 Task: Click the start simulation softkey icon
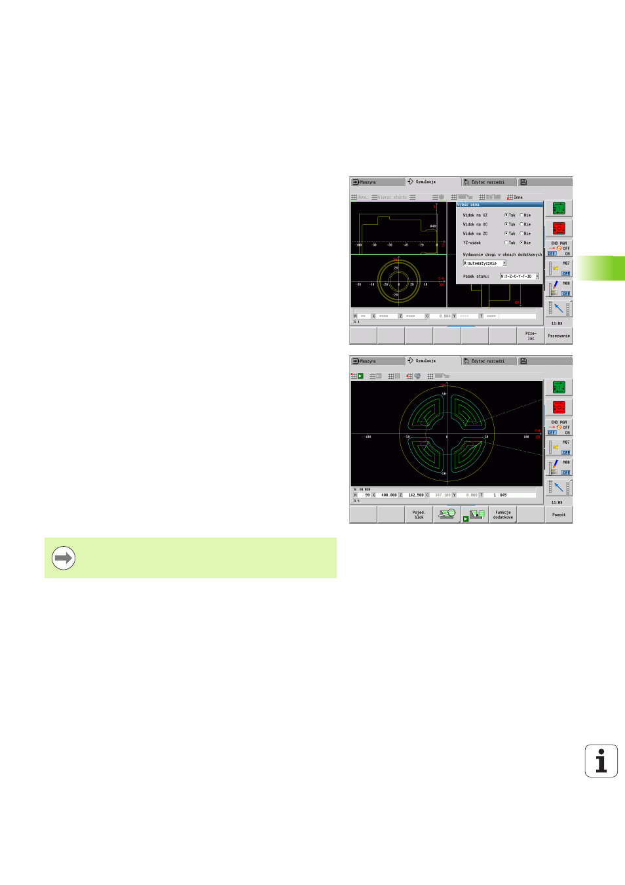[x=475, y=515]
